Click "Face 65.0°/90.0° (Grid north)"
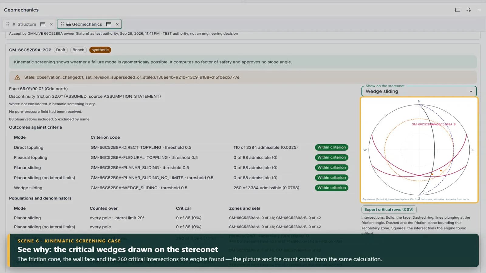 38,89
